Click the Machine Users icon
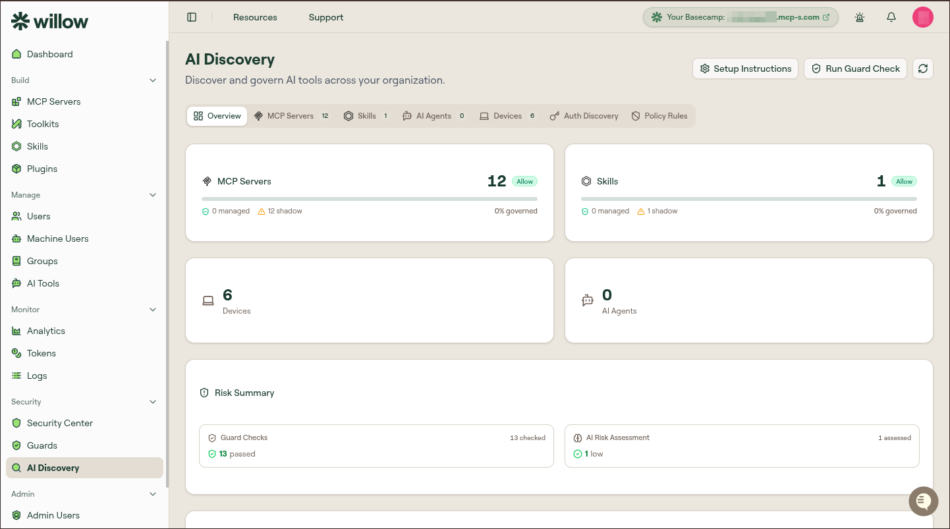 16,238
